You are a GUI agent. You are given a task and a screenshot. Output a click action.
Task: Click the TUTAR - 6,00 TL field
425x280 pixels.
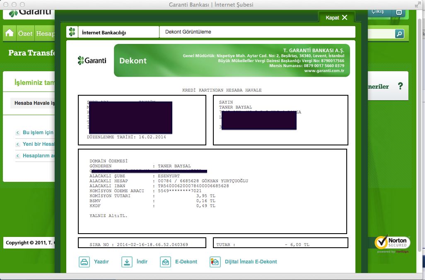pos(280,243)
